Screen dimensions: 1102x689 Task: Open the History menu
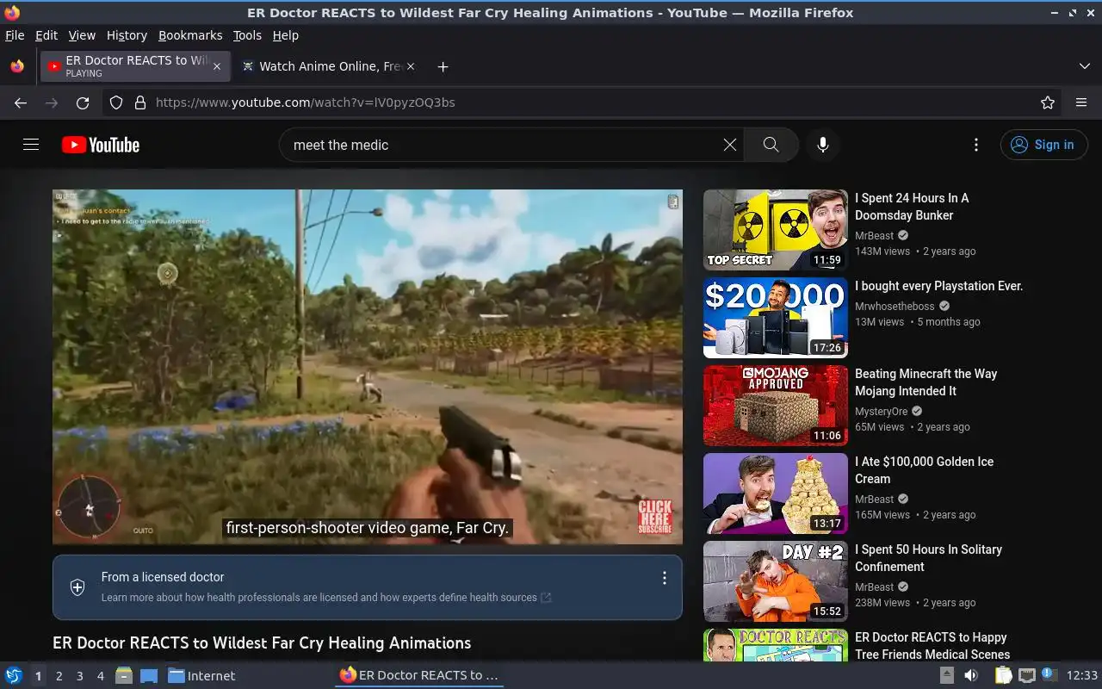pos(127,35)
